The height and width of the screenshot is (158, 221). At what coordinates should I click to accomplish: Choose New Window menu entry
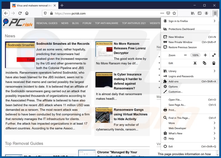[x=190, y=37]
